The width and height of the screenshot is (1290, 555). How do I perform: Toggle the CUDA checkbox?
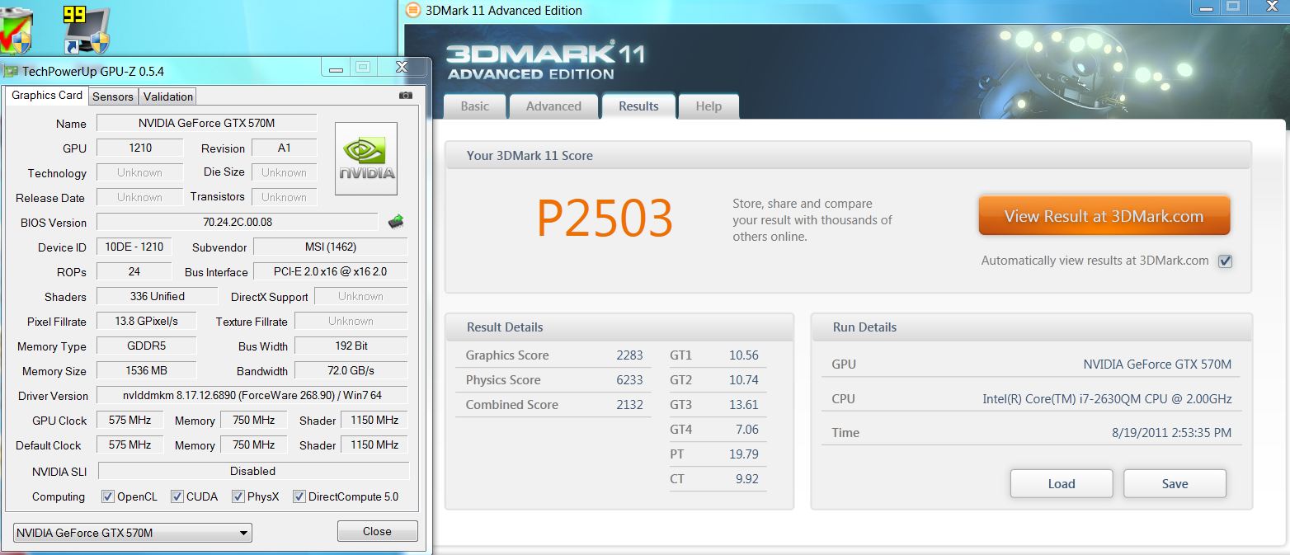tap(177, 496)
